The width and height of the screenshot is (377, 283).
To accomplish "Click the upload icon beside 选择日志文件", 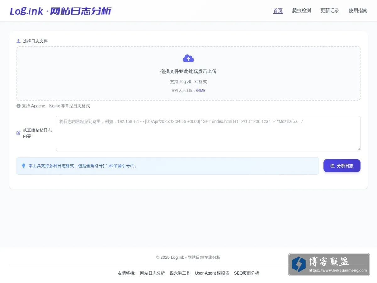I will tap(19, 41).
